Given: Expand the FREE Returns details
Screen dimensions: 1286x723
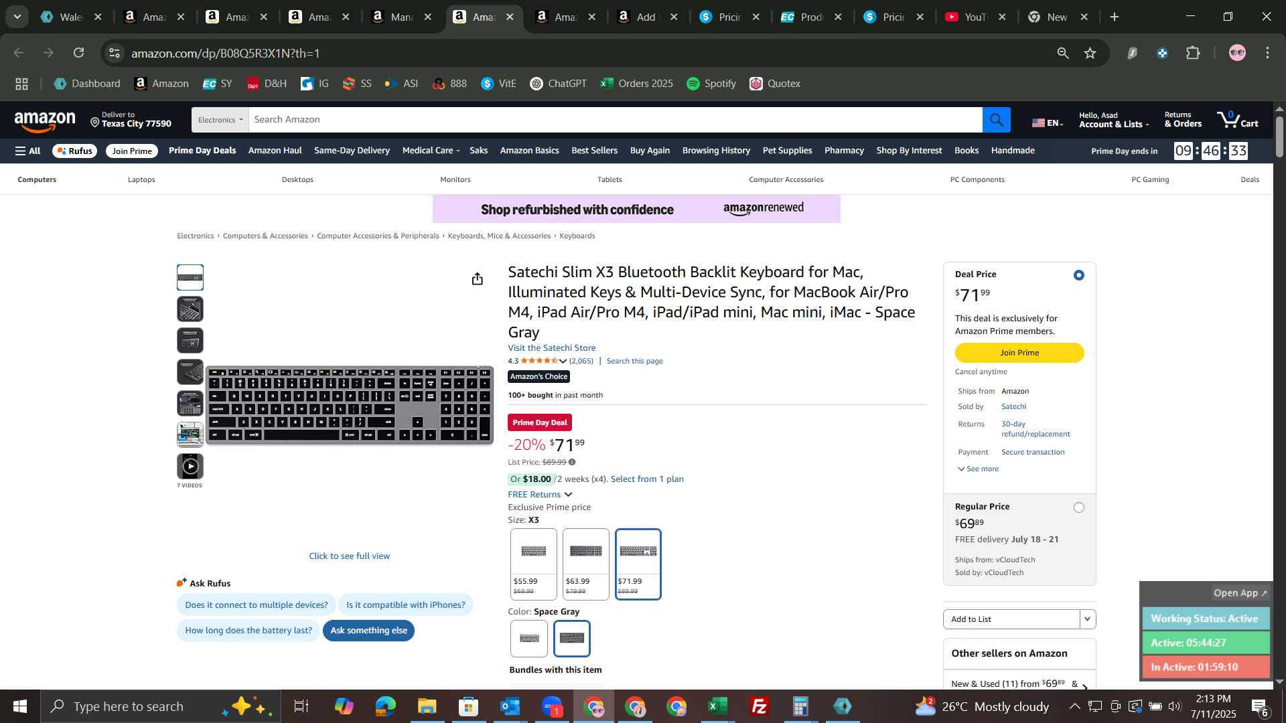Looking at the screenshot, I should pos(540,495).
